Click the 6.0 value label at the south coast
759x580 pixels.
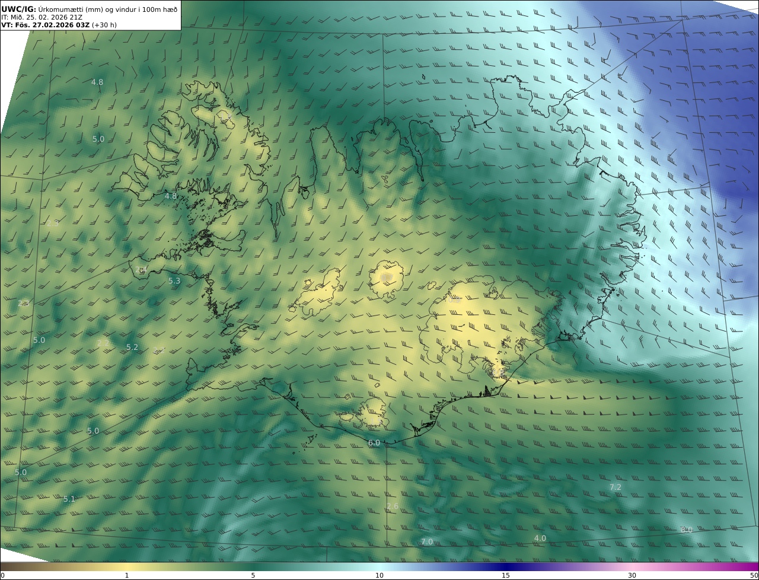[374, 443]
